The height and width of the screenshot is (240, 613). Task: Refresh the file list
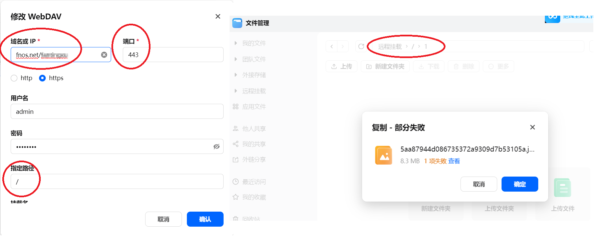point(361,46)
